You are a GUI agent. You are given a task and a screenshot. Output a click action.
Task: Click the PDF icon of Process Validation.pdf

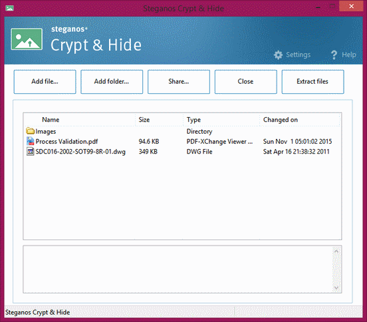coord(30,141)
